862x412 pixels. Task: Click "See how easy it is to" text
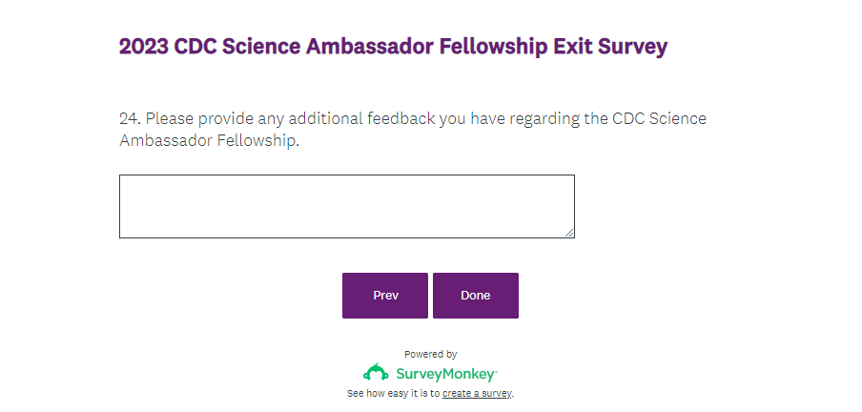tap(393, 393)
